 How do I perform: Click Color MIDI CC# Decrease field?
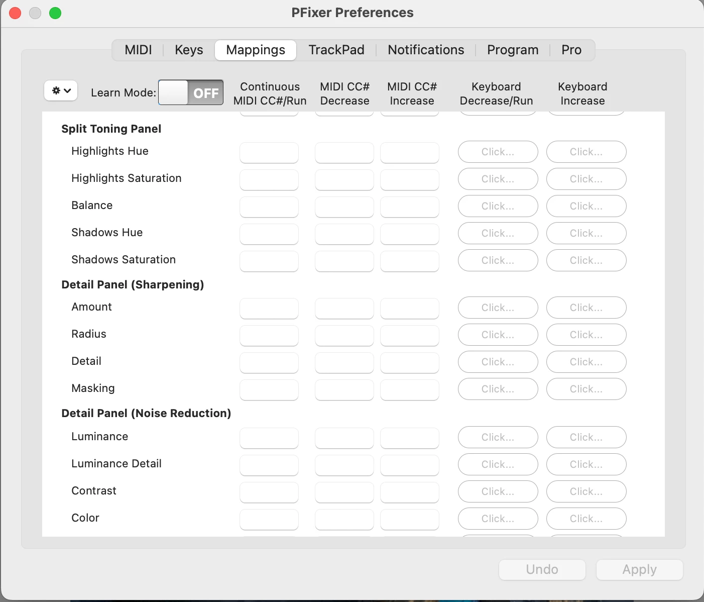(x=344, y=520)
